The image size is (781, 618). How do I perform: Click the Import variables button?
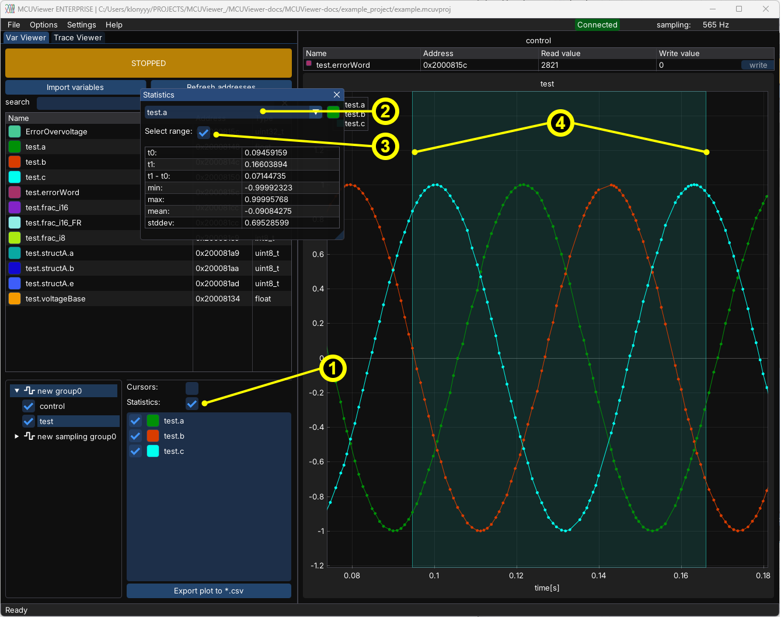tap(75, 87)
